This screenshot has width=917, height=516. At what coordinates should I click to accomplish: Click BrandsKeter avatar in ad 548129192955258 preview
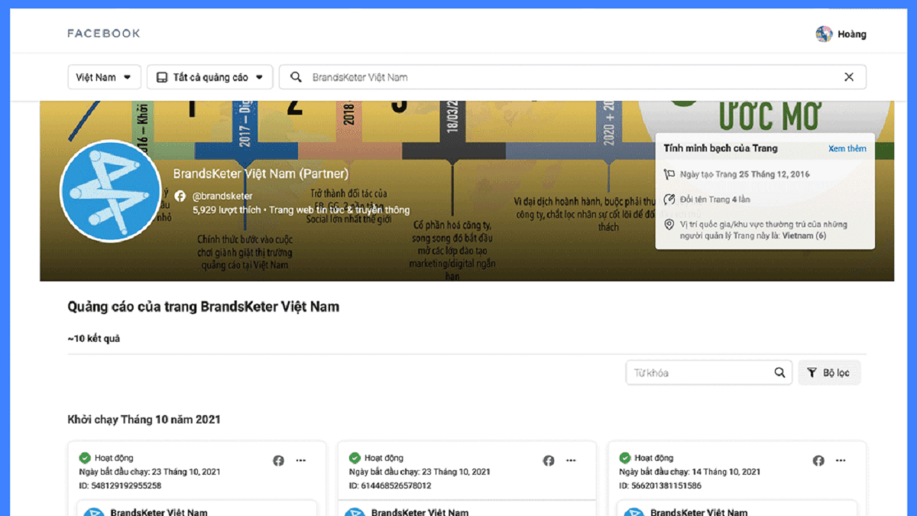click(x=94, y=513)
